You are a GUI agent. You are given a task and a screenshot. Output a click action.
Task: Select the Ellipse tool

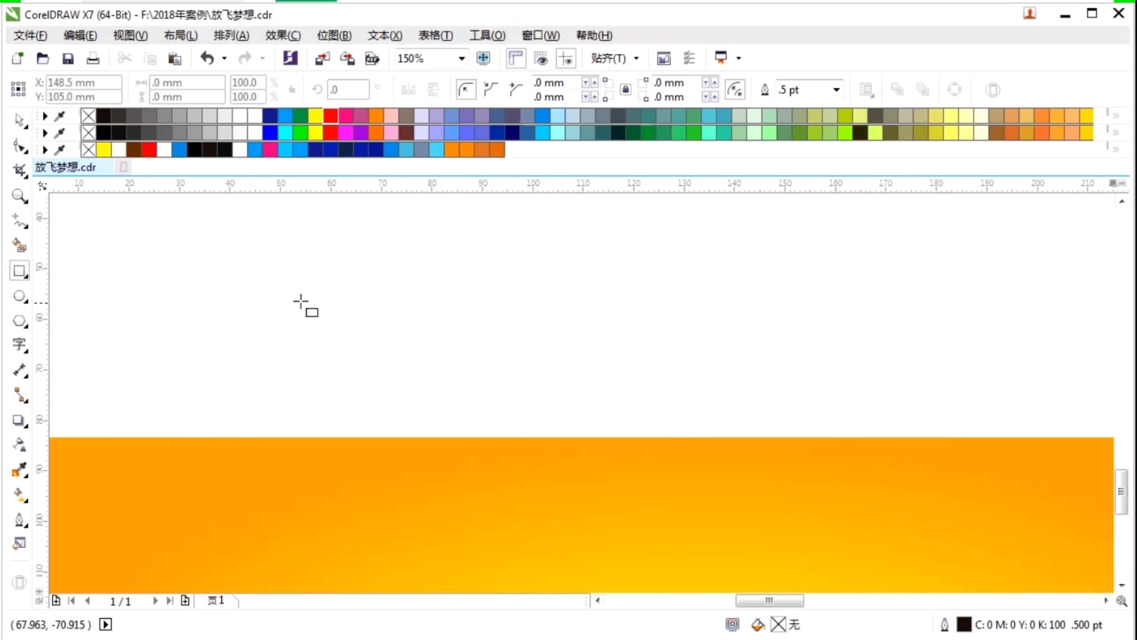19,296
